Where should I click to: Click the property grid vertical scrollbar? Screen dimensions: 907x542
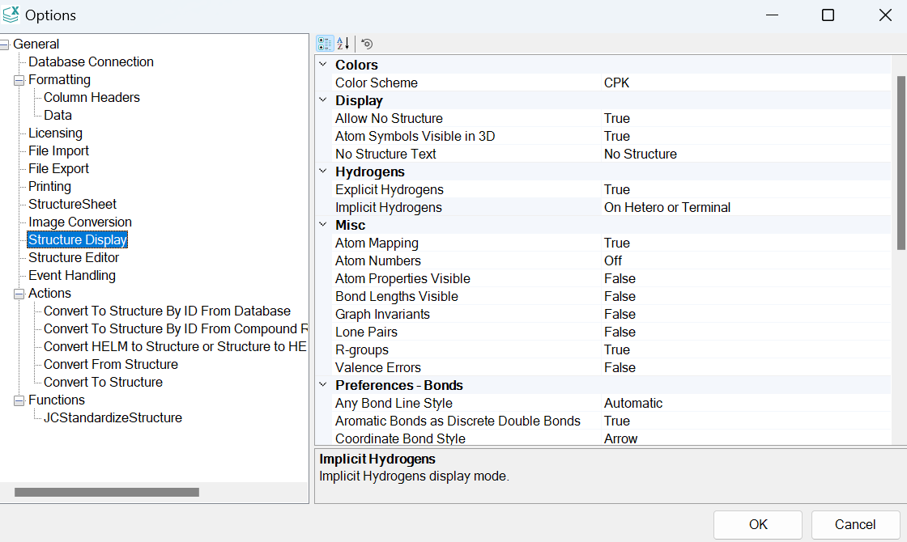click(900, 162)
